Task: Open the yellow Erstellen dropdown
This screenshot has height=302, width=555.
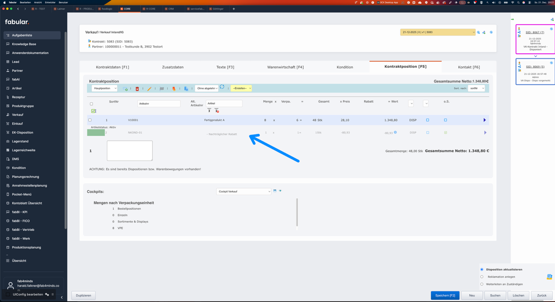Action: click(x=241, y=88)
